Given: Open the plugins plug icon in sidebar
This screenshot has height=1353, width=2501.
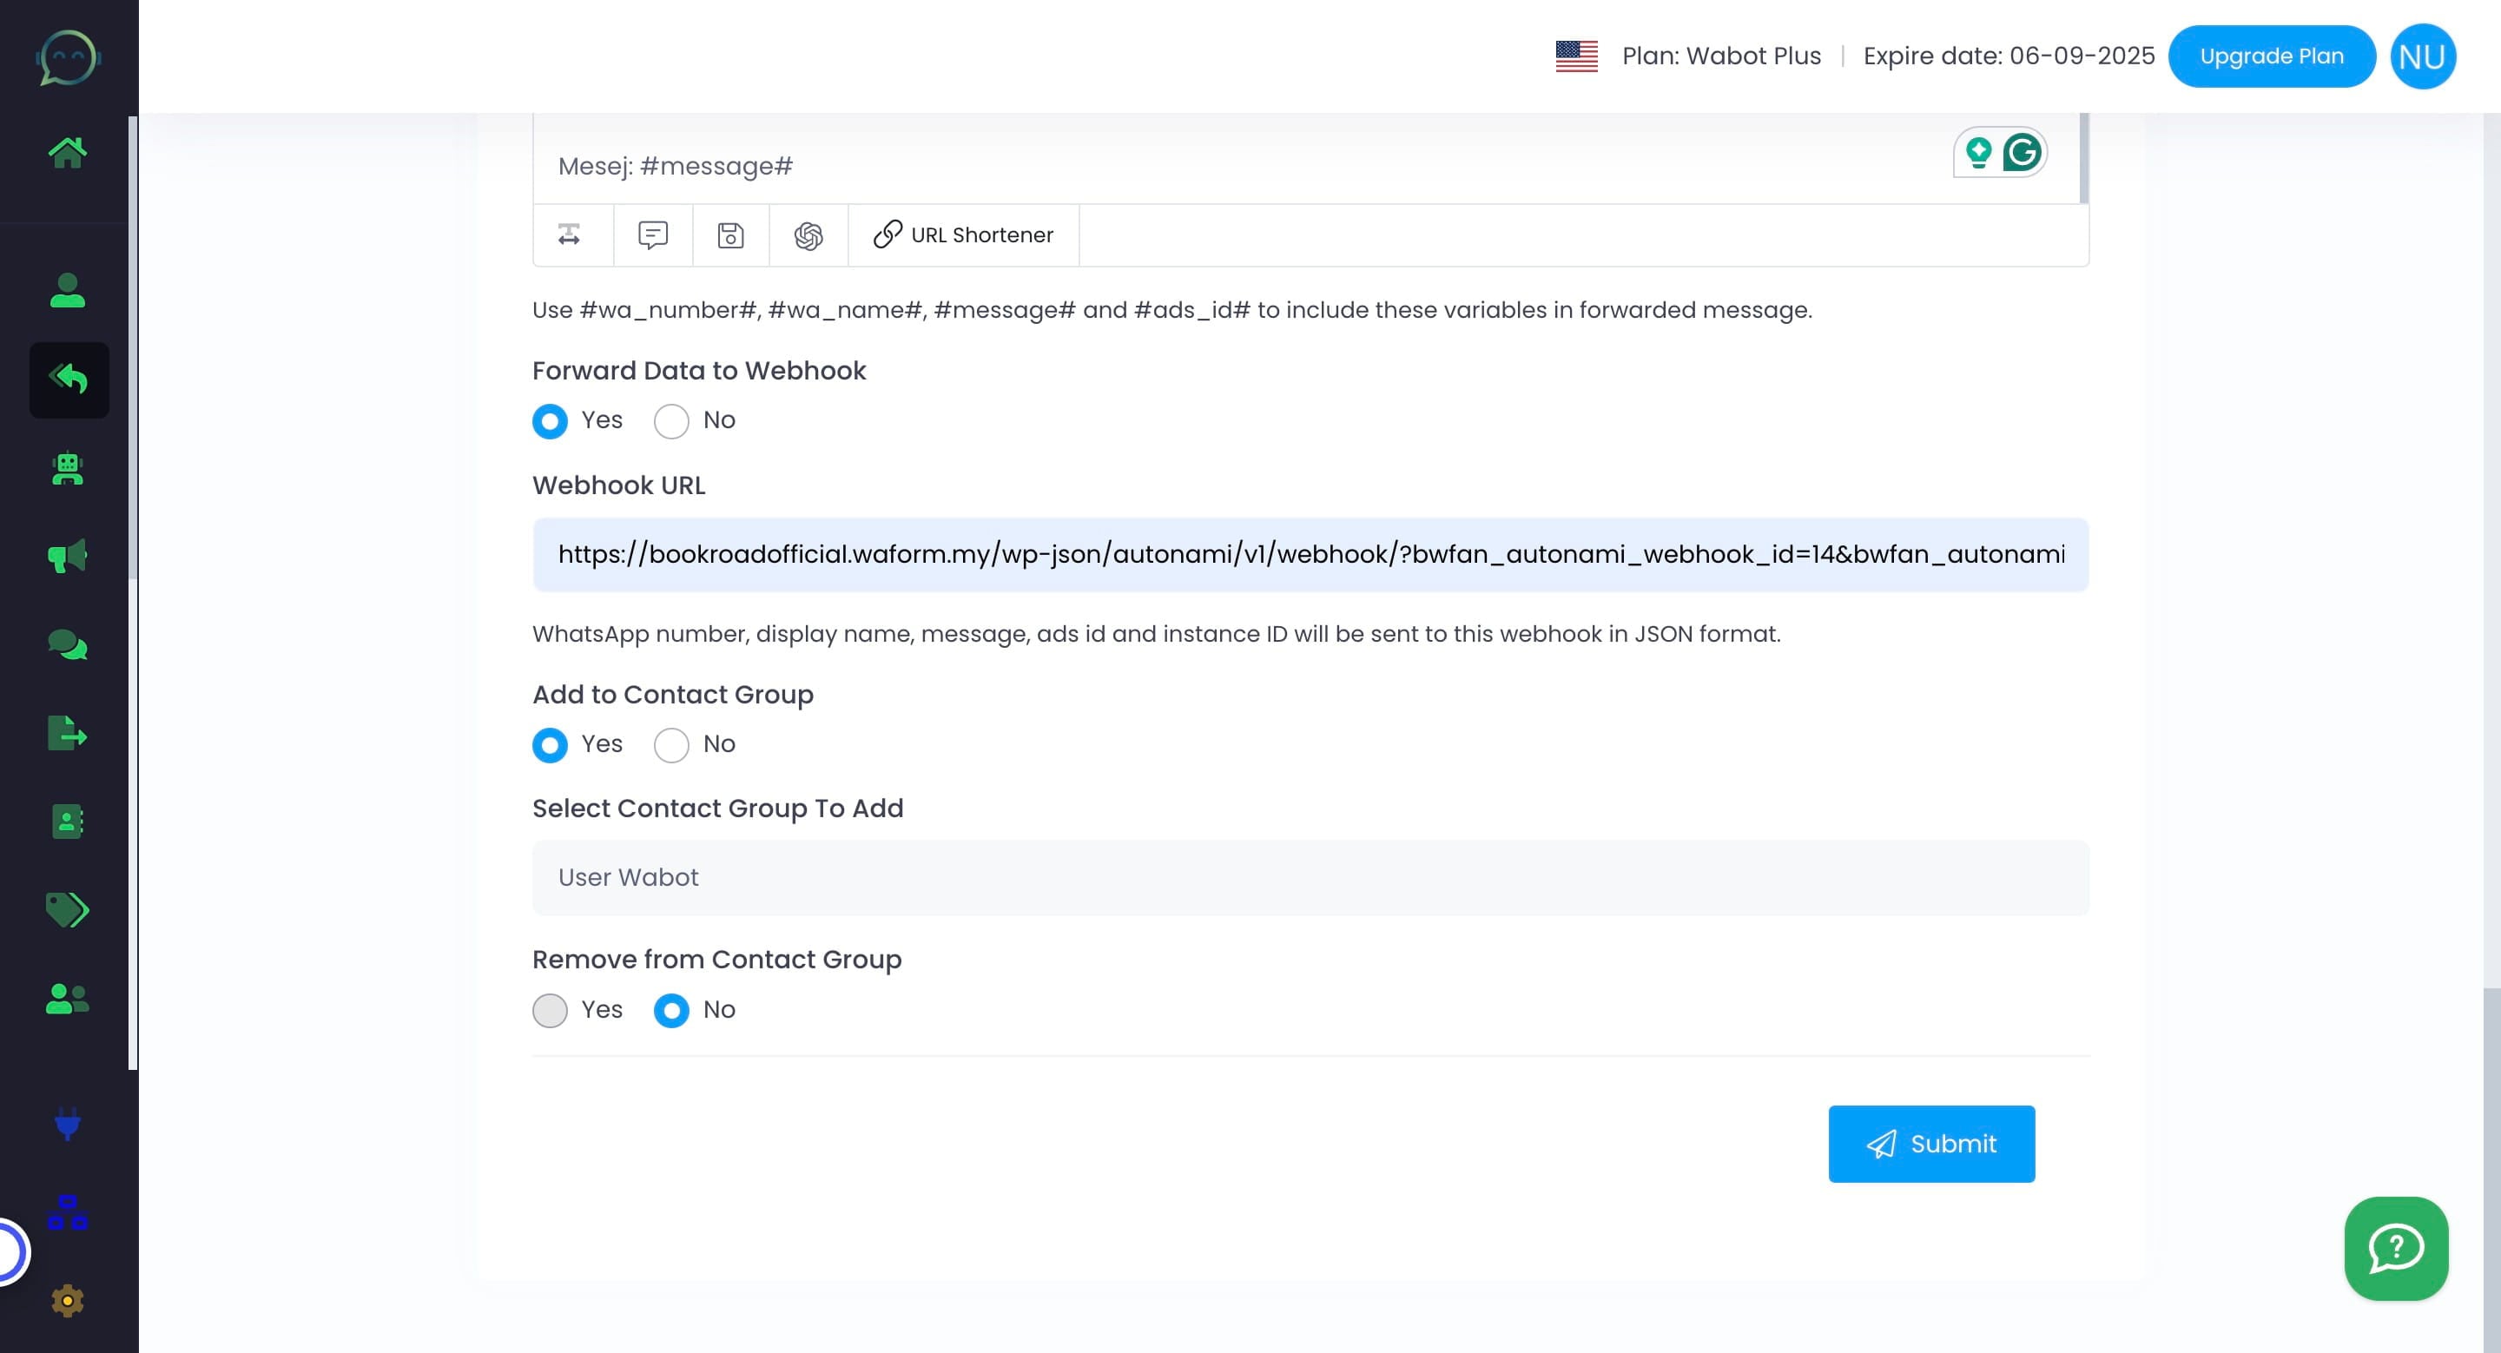Looking at the screenshot, I should (66, 1125).
